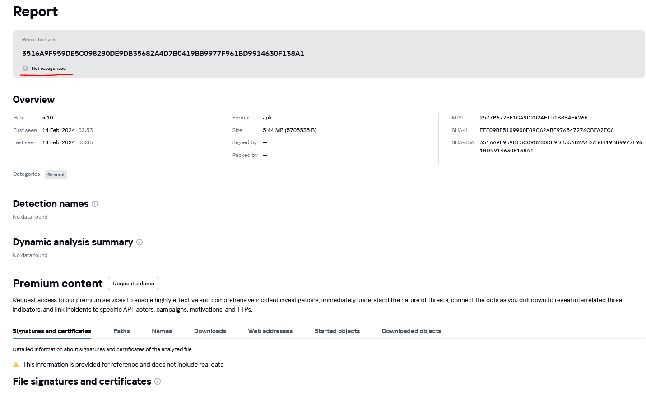Switch to the Paths tab
Screen dimensions: 646x394
(121, 331)
